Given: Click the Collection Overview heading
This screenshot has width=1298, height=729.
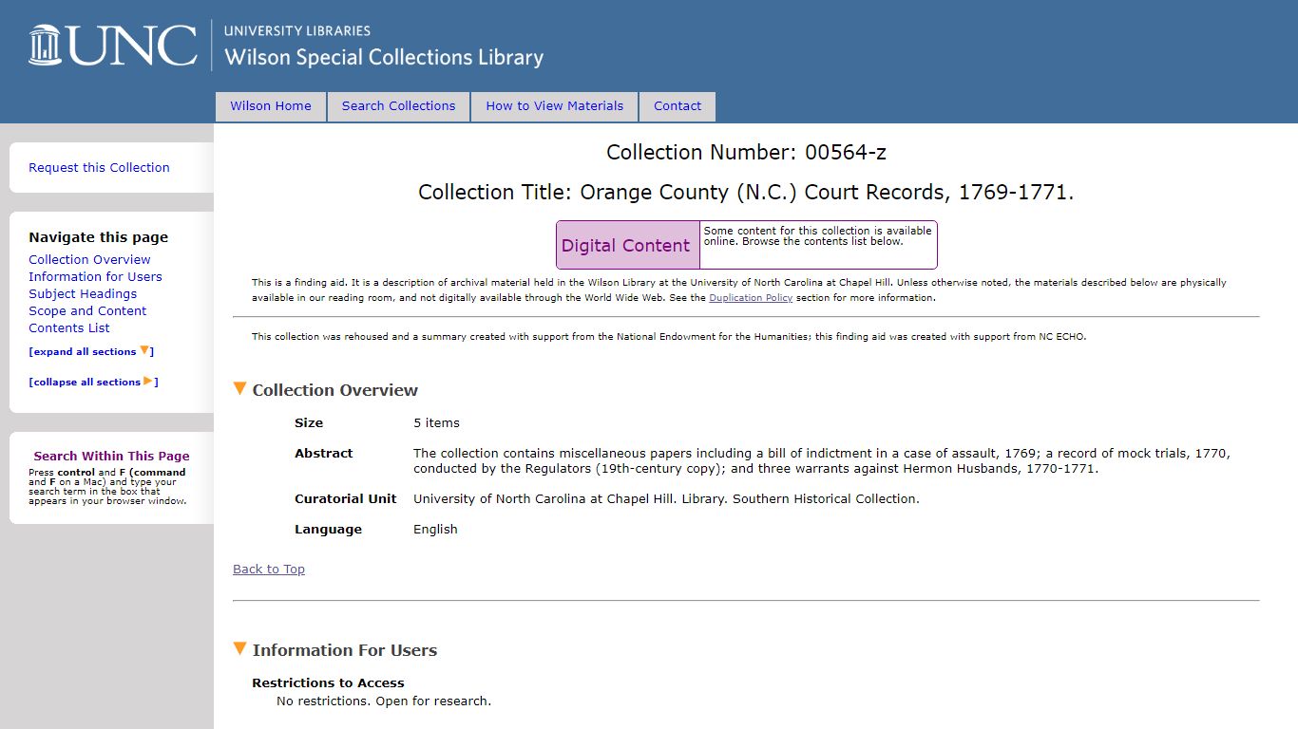Looking at the screenshot, I should (335, 390).
